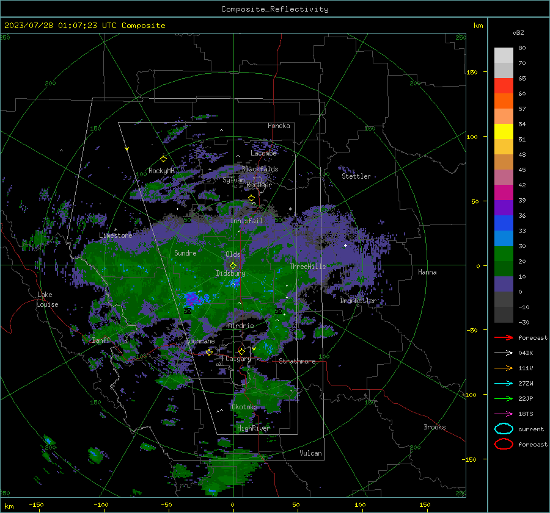The image size is (550, 513).
Task: Click the 2023/07/28 01:07:23 UTC timestamp
Action: pyautogui.click(x=84, y=26)
